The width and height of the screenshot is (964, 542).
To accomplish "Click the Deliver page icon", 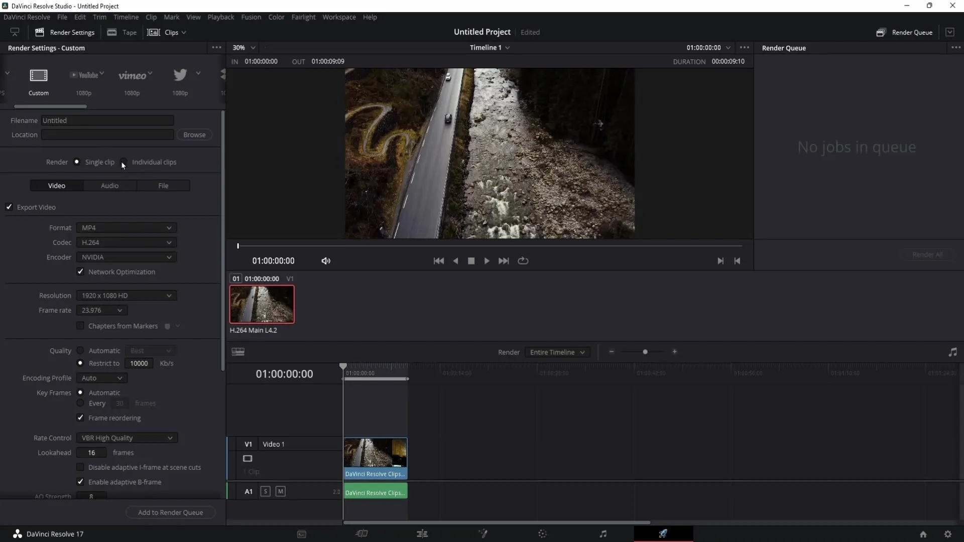I will (663, 534).
